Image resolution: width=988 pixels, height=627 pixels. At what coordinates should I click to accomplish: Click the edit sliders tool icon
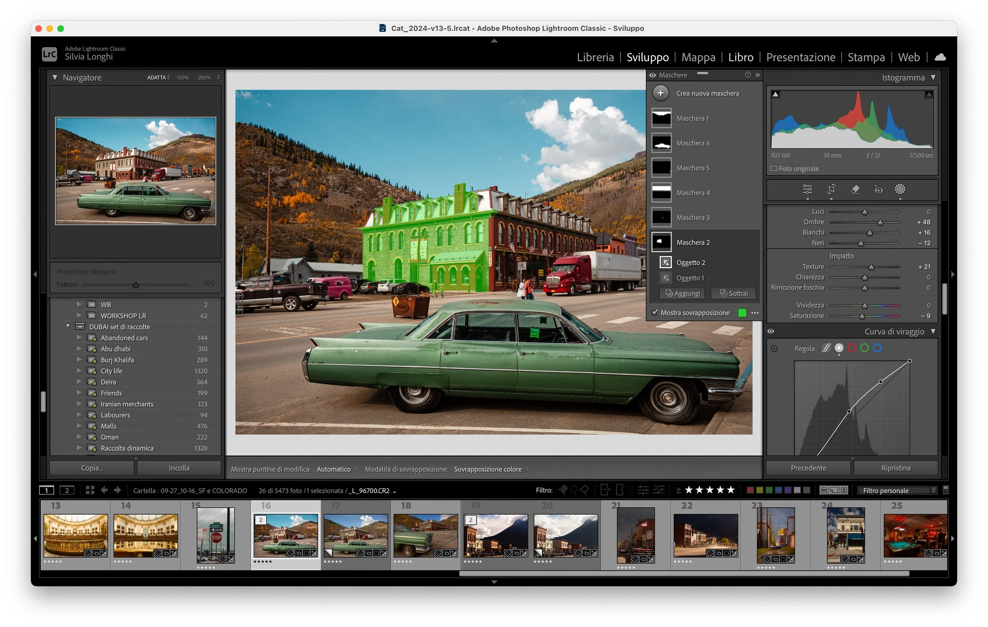pos(807,189)
